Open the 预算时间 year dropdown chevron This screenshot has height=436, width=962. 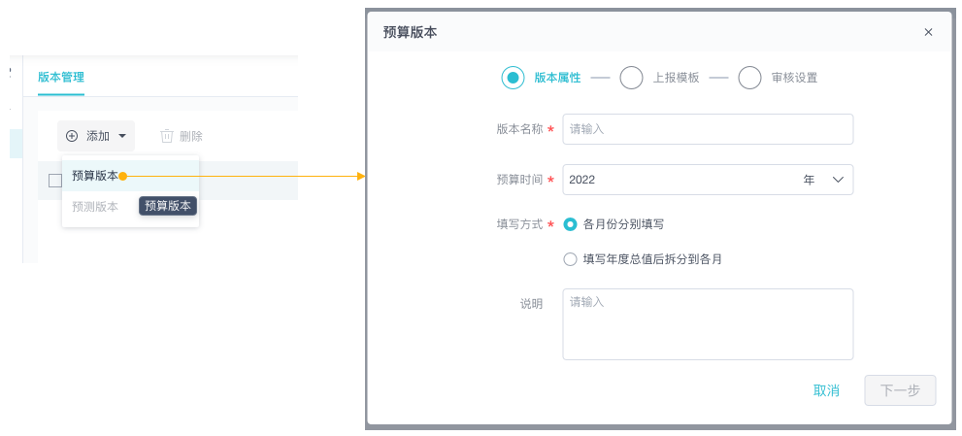(839, 180)
